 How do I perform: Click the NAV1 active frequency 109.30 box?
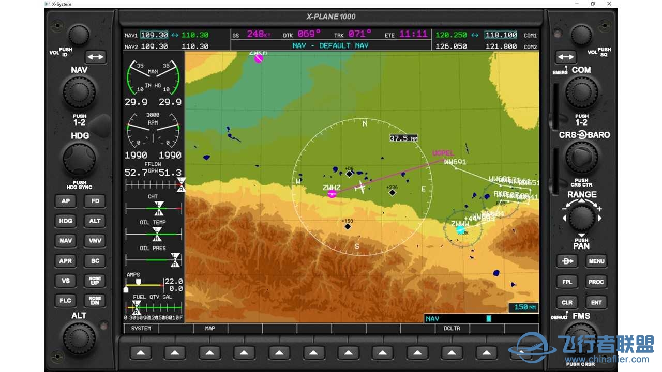[x=154, y=35]
